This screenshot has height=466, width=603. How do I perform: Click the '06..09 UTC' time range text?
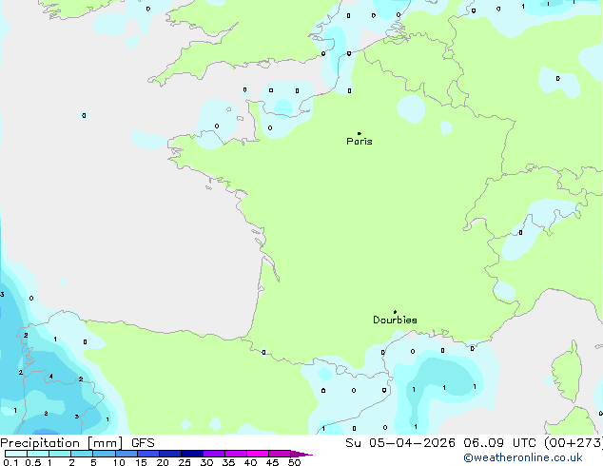coord(499,443)
